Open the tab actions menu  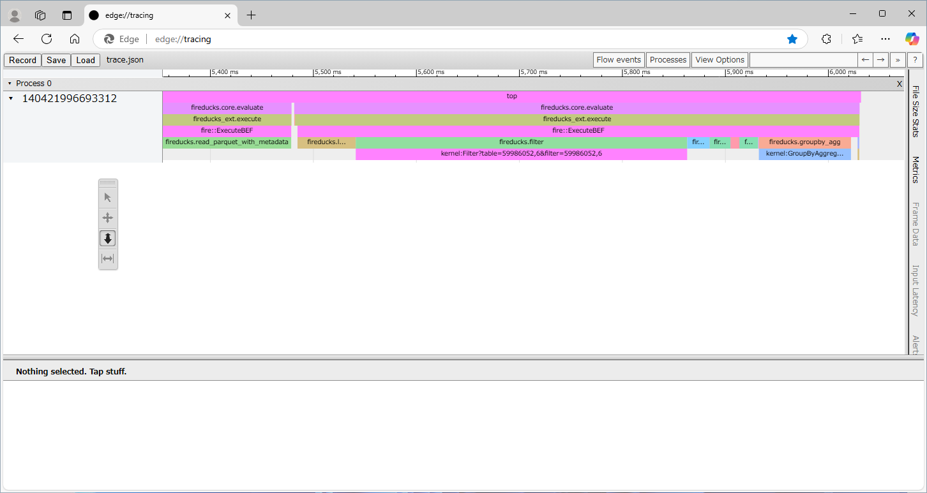pyautogui.click(x=67, y=15)
